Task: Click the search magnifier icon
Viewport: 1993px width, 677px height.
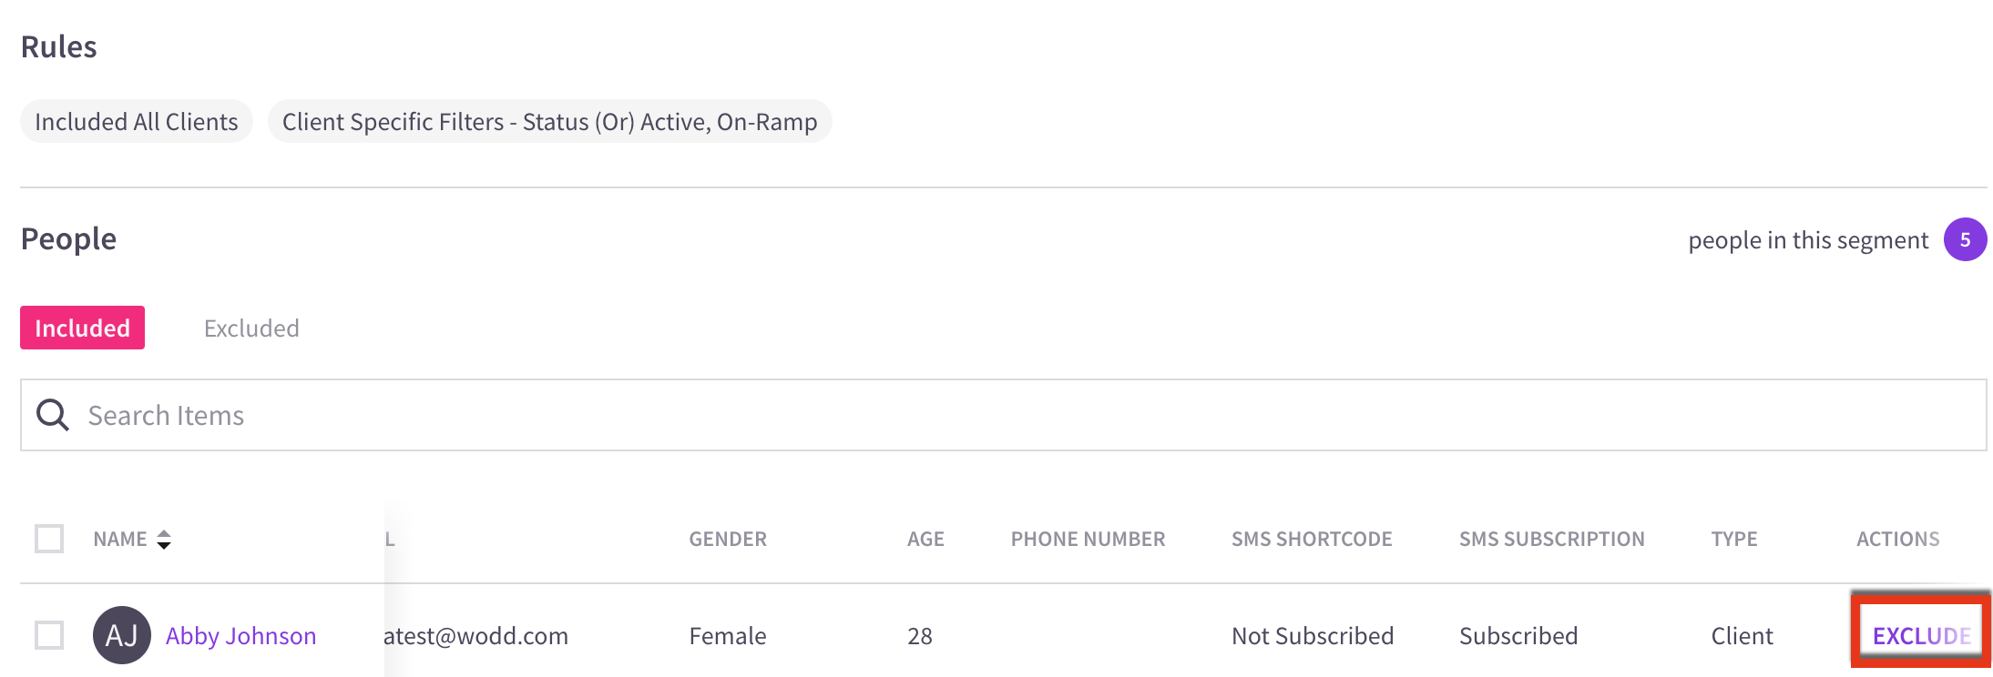Action: pos(53,415)
